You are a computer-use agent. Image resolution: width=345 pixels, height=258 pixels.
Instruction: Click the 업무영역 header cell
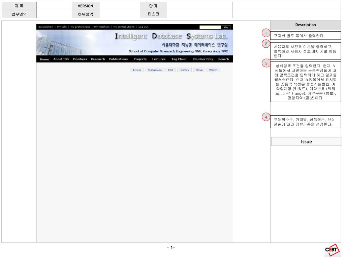[x=19, y=14]
